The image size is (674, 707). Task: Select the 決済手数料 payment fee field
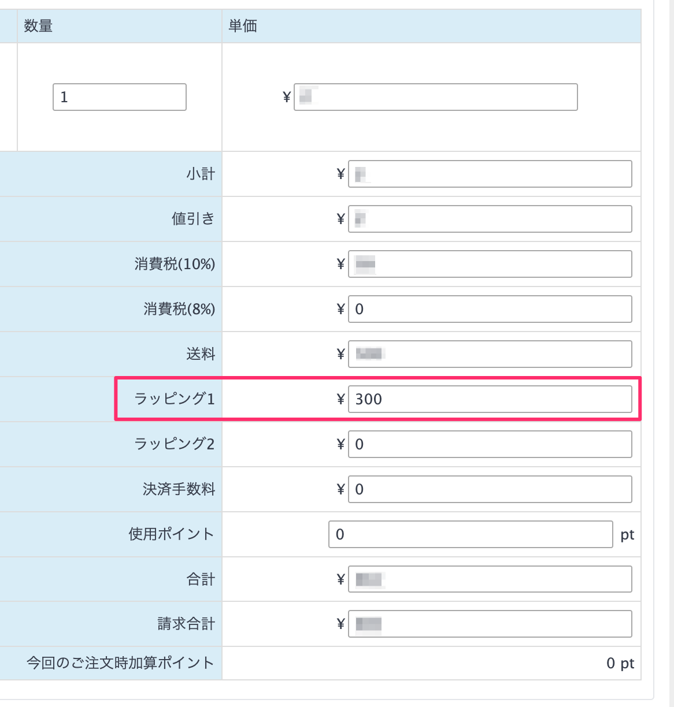(490, 489)
